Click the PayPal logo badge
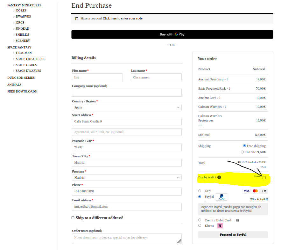Viewport: 281px width, 252px height. pyautogui.click(x=221, y=197)
